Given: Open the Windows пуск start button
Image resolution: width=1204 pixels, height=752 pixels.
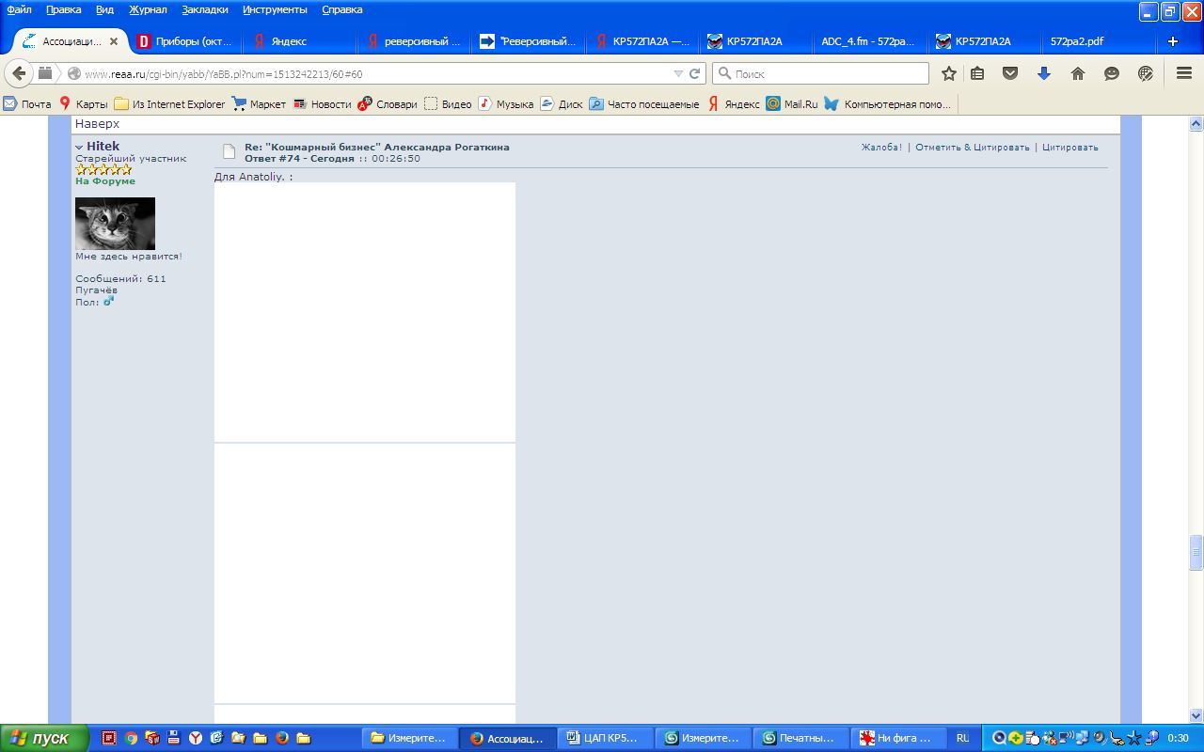Looking at the screenshot, I should point(44,738).
